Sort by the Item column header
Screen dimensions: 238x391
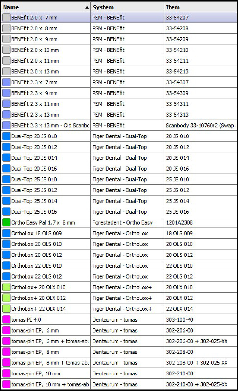click(201, 7)
